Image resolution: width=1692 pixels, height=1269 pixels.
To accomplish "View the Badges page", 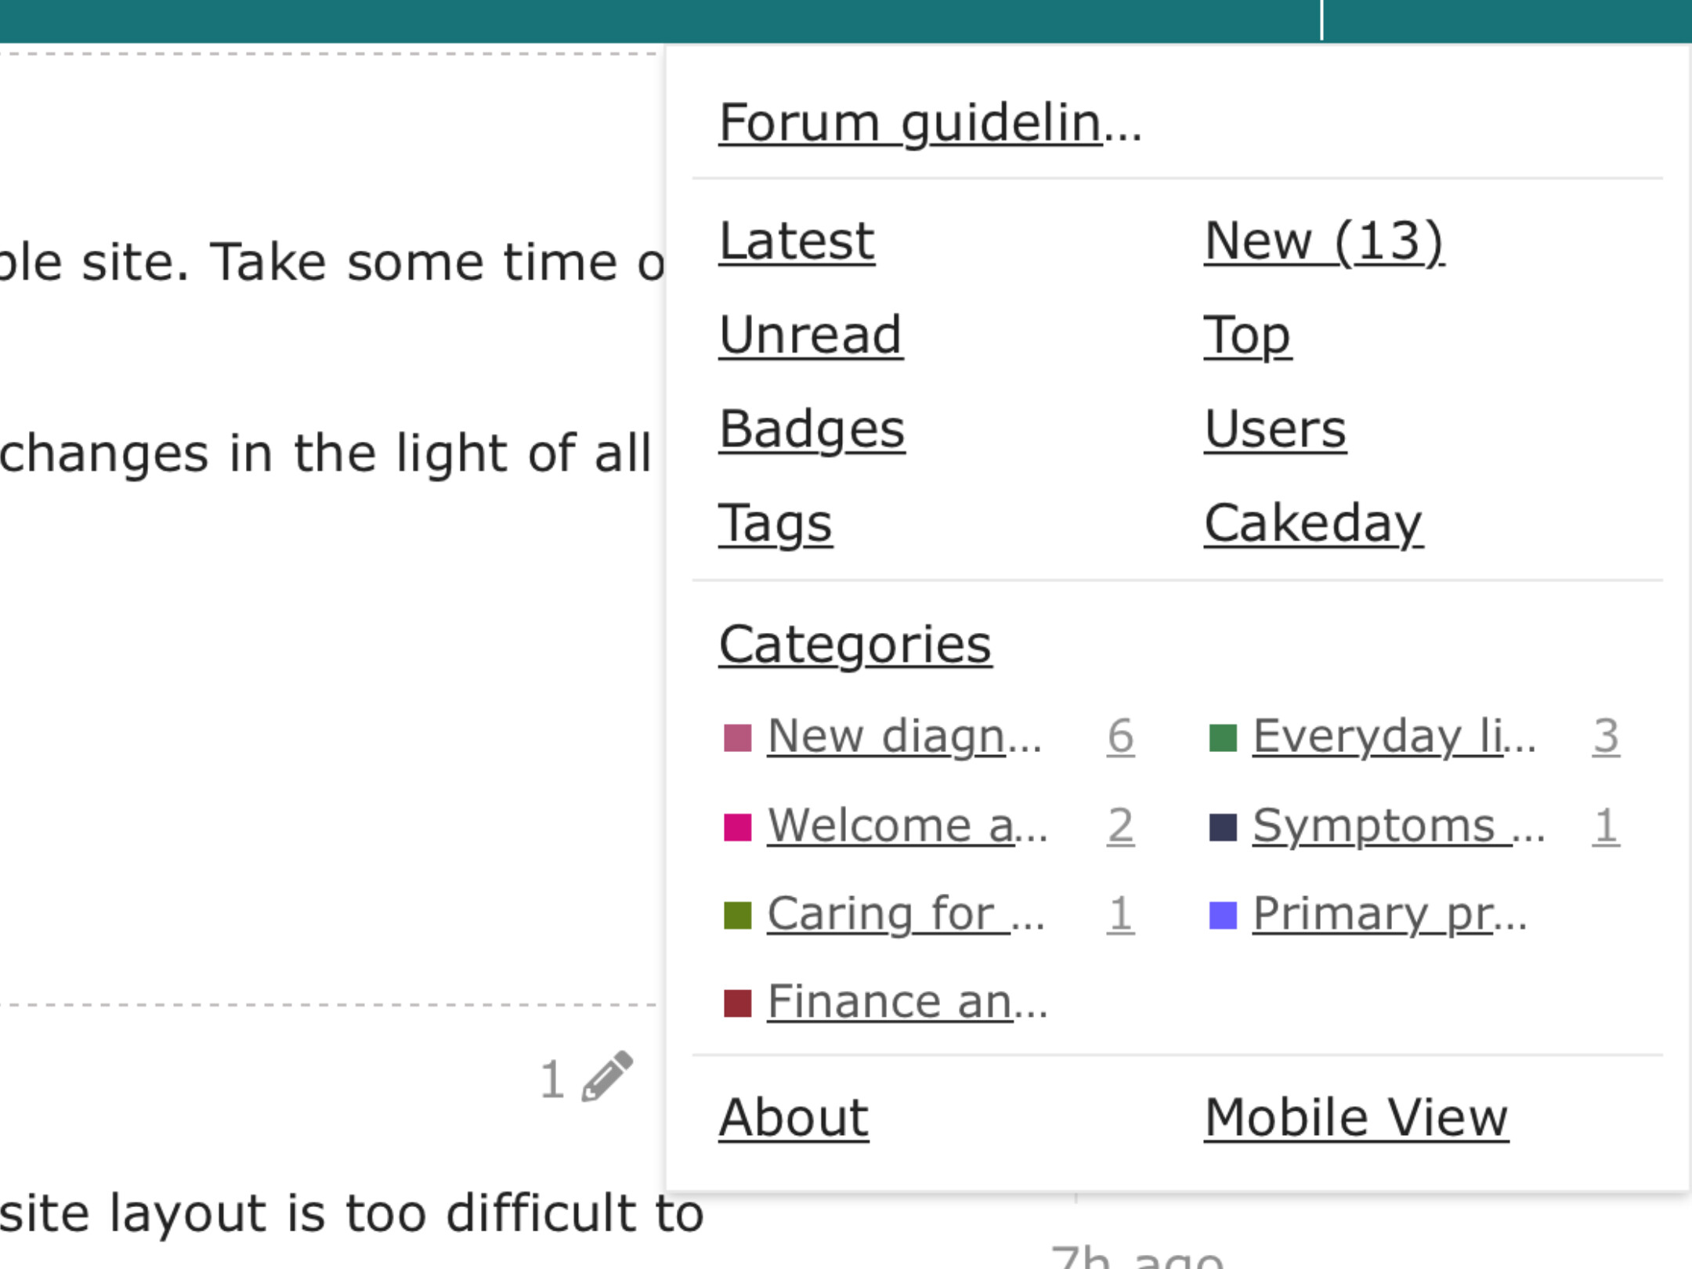I will coord(812,429).
